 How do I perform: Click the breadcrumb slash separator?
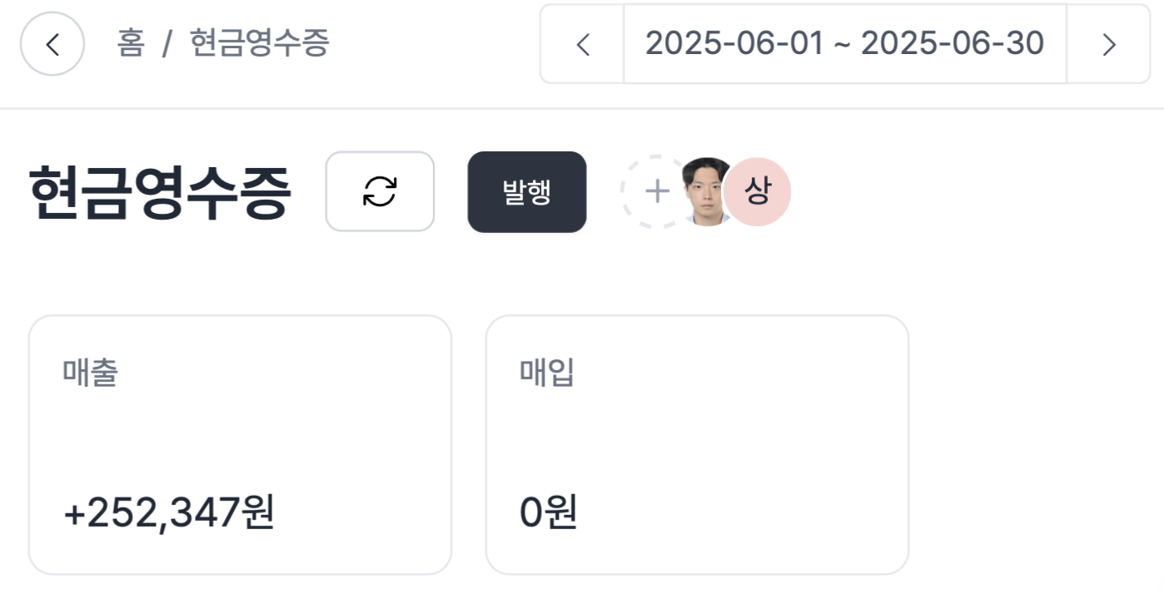tap(167, 43)
